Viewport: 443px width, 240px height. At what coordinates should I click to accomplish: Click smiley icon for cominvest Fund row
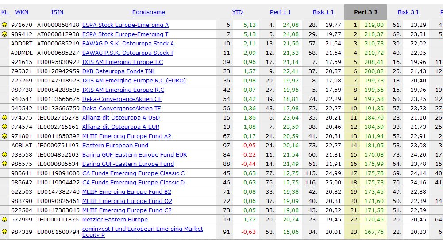click(4, 232)
